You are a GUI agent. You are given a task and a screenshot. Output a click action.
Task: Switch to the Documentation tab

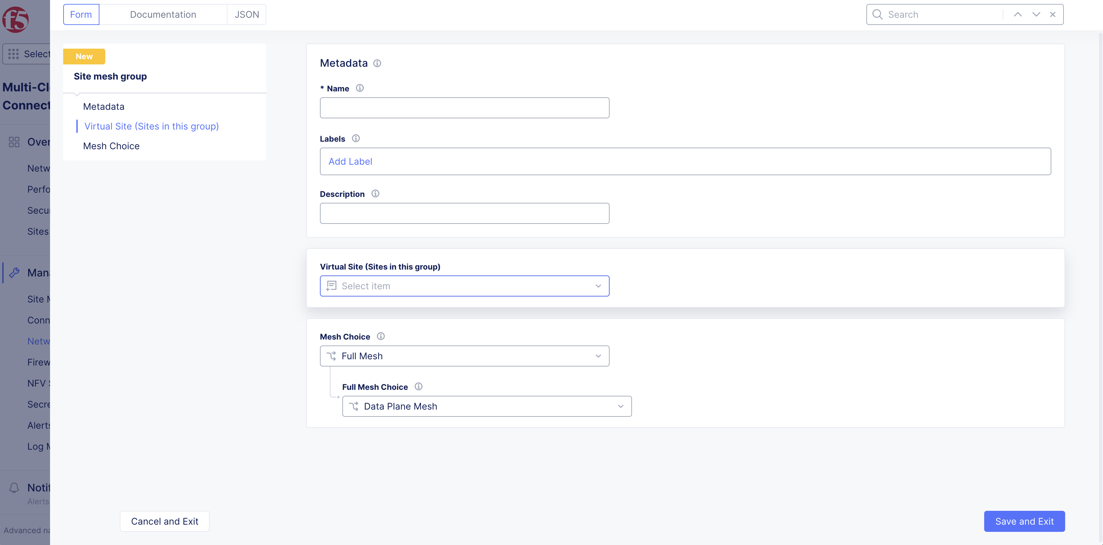(163, 14)
